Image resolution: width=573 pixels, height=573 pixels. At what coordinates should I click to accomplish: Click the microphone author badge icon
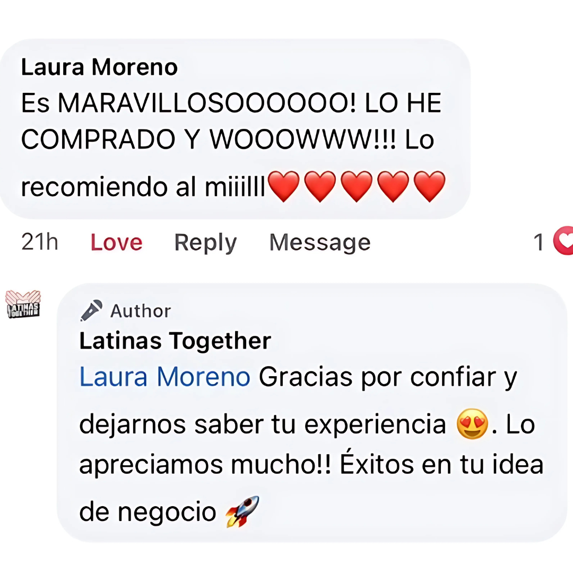click(x=91, y=310)
